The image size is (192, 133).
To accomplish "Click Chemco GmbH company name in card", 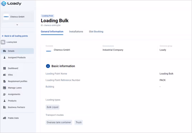I will pos(62,50).
